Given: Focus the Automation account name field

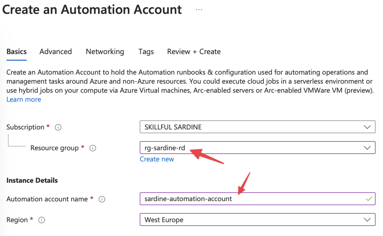Looking at the screenshot, I should [257, 199].
